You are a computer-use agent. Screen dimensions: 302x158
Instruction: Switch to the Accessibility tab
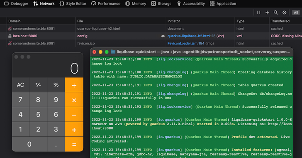pyautogui.click(x=191, y=3)
